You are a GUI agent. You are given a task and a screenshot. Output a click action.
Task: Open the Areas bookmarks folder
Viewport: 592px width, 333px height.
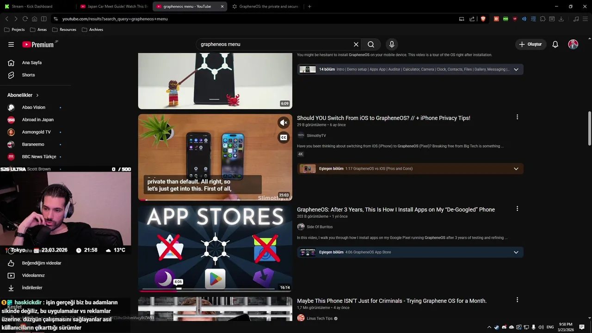click(38, 30)
